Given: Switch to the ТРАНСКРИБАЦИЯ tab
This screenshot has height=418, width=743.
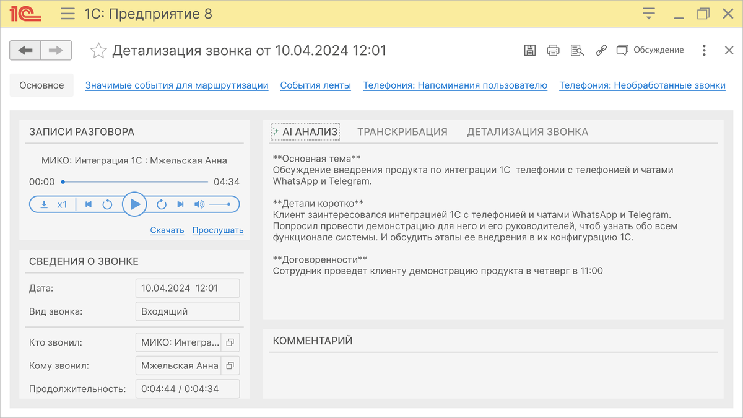Looking at the screenshot, I should pyautogui.click(x=402, y=131).
